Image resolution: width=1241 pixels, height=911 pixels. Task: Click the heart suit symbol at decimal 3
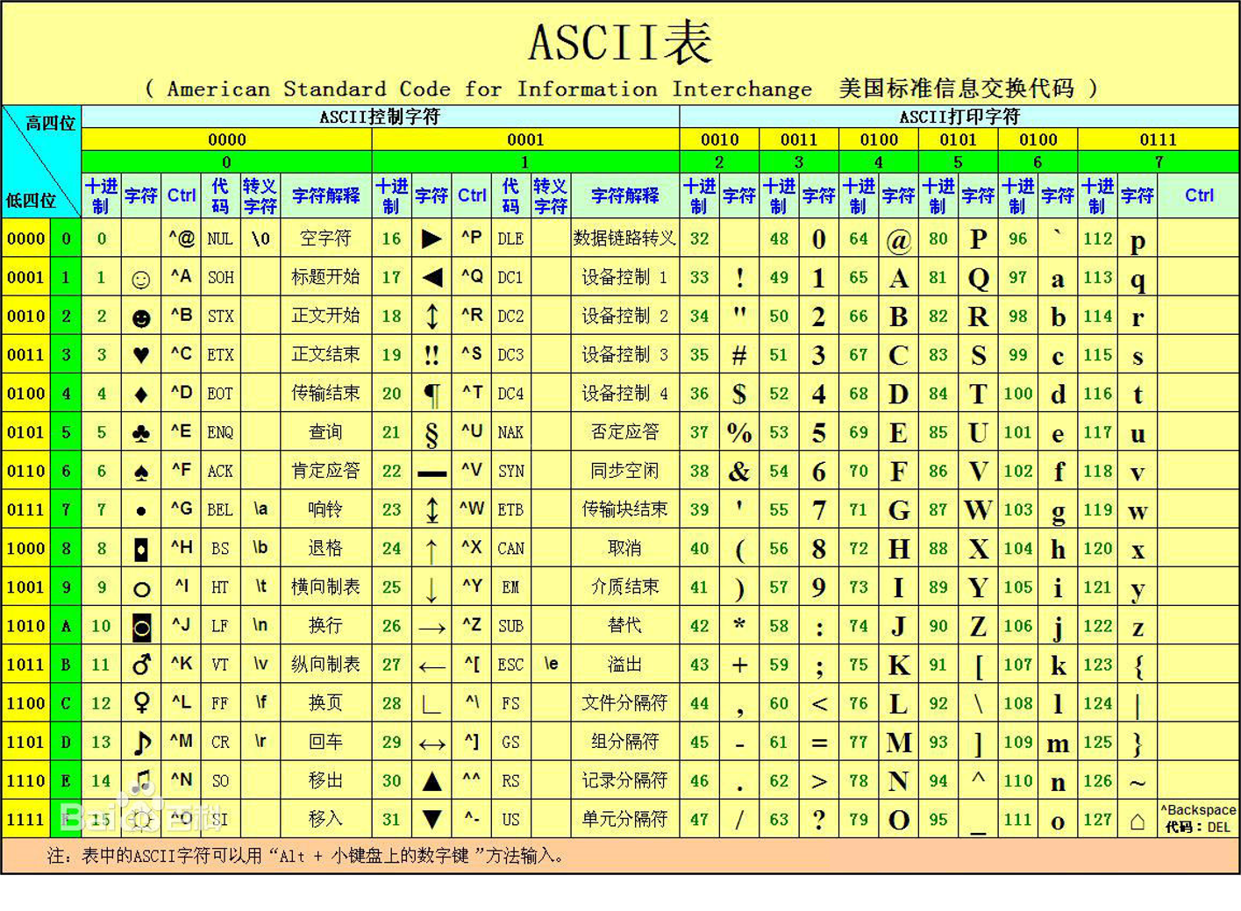140,354
